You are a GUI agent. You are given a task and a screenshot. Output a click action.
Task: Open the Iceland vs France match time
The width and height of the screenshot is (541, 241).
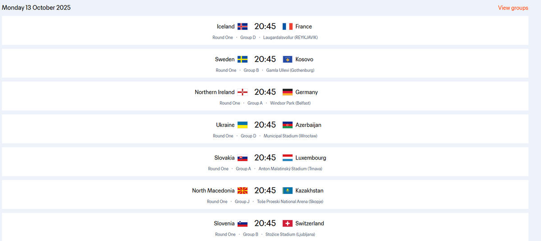(265, 27)
